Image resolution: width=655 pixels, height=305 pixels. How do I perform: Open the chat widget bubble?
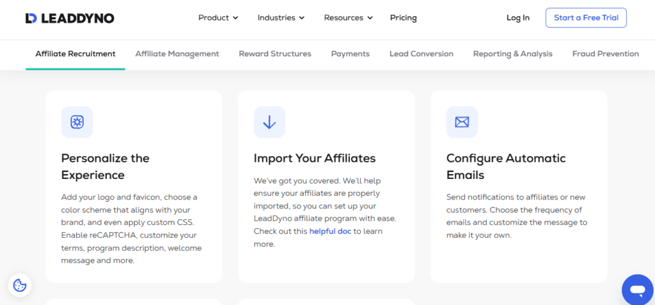[637, 291]
